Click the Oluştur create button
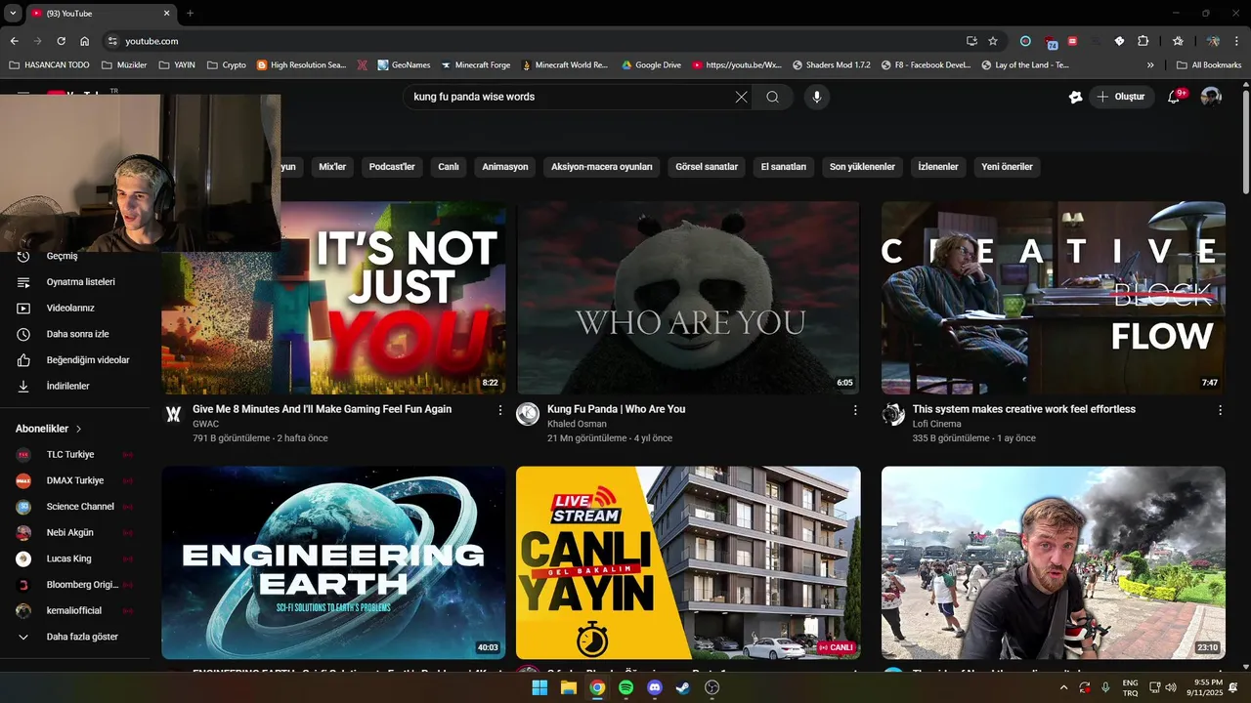The width and height of the screenshot is (1251, 703). (x=1122, y=97)
